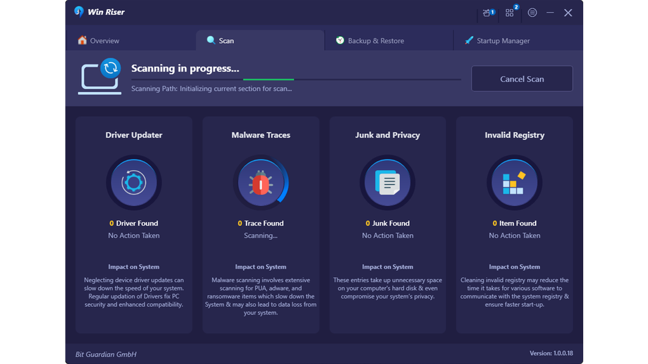Click 'Impact on System' in Invalid Registry card
This screenshot has height=364, width=648.
click(515, 267)
